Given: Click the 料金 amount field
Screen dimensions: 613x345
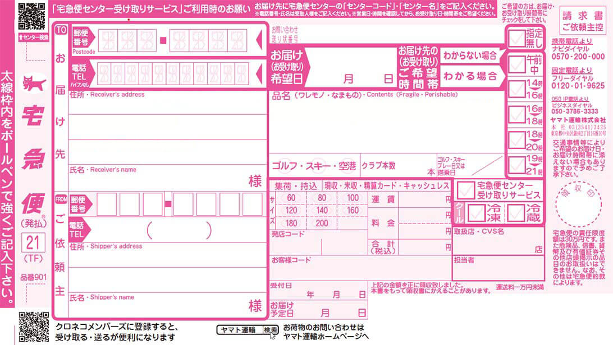Looking at the screenshot, I should (x=425, y=223).
